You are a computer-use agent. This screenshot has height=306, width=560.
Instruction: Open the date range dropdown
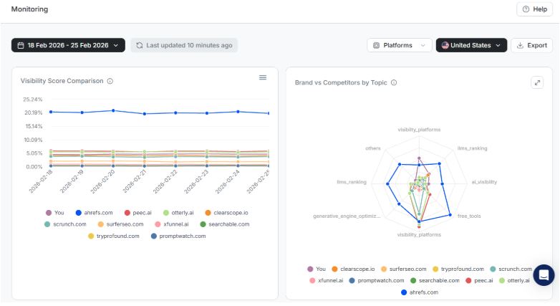click(68, 45)
